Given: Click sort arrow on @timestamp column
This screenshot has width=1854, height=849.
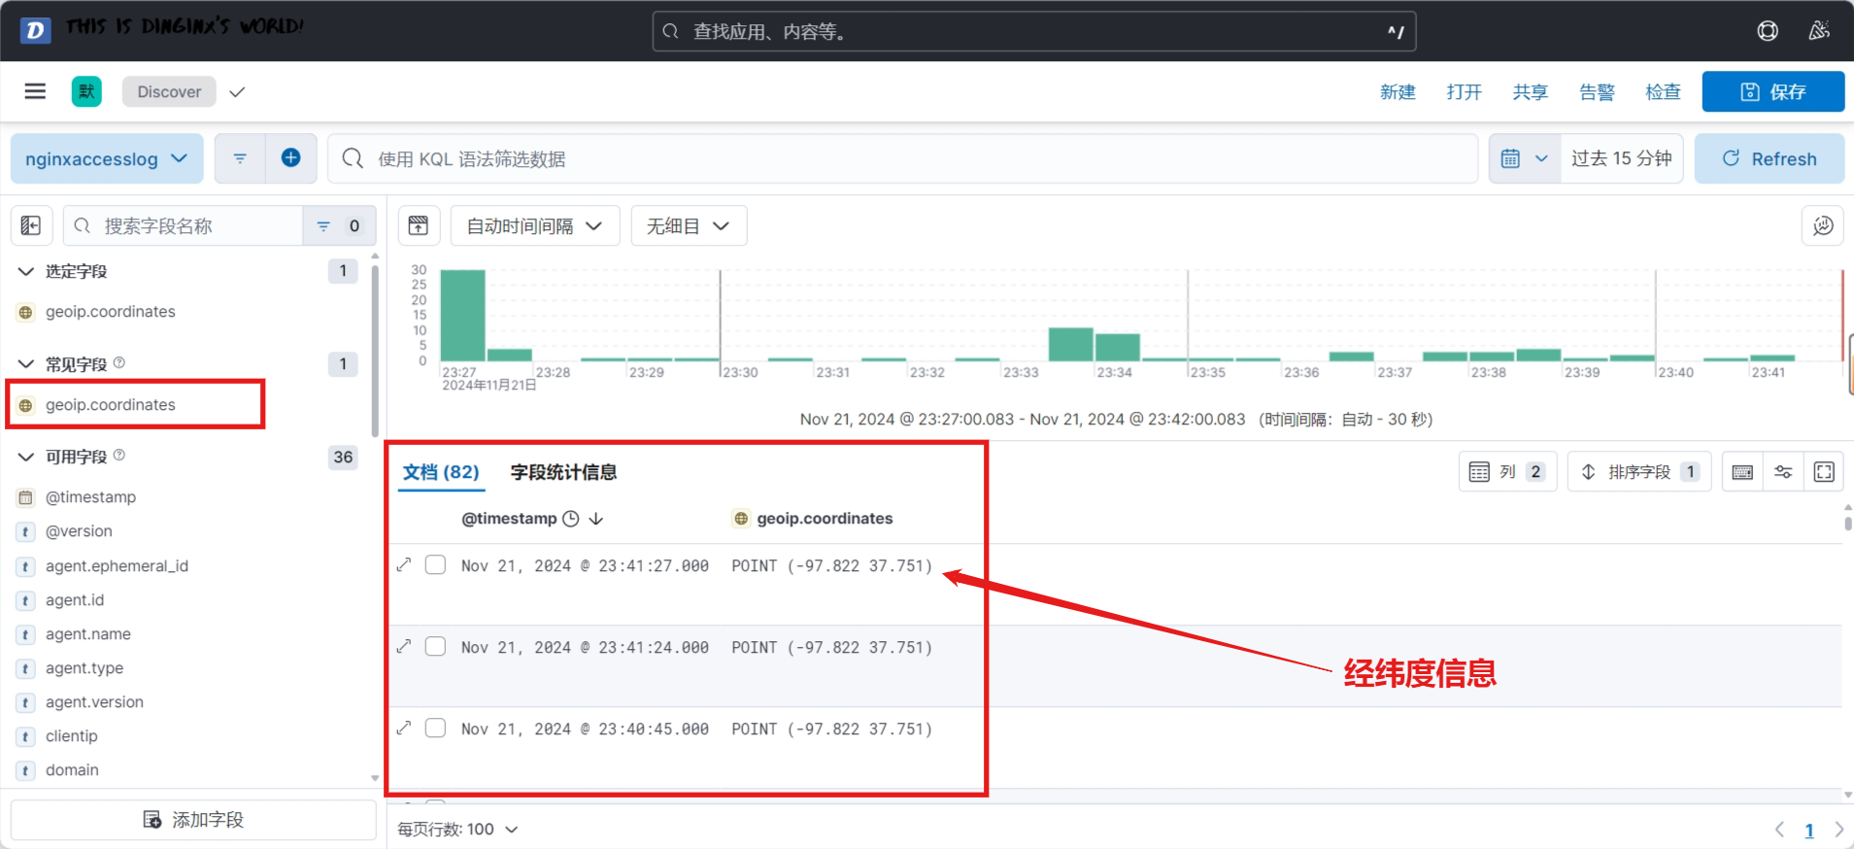Looking at the screenshot, I should click(x=596, y=519).
